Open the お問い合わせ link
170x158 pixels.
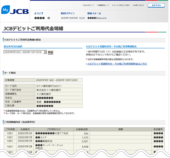138,5
